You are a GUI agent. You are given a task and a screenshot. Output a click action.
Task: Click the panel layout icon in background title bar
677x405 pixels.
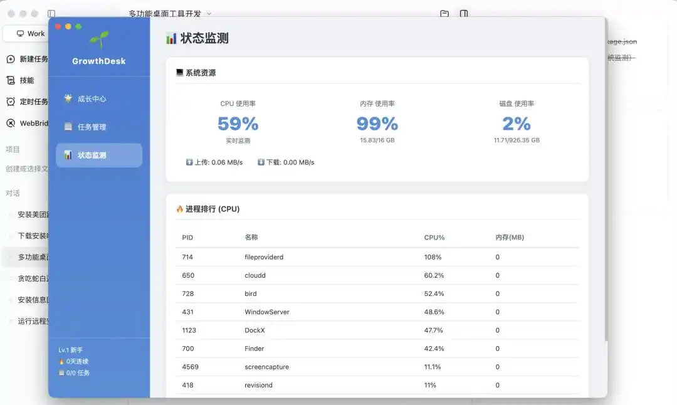click(x=464, y=14)
